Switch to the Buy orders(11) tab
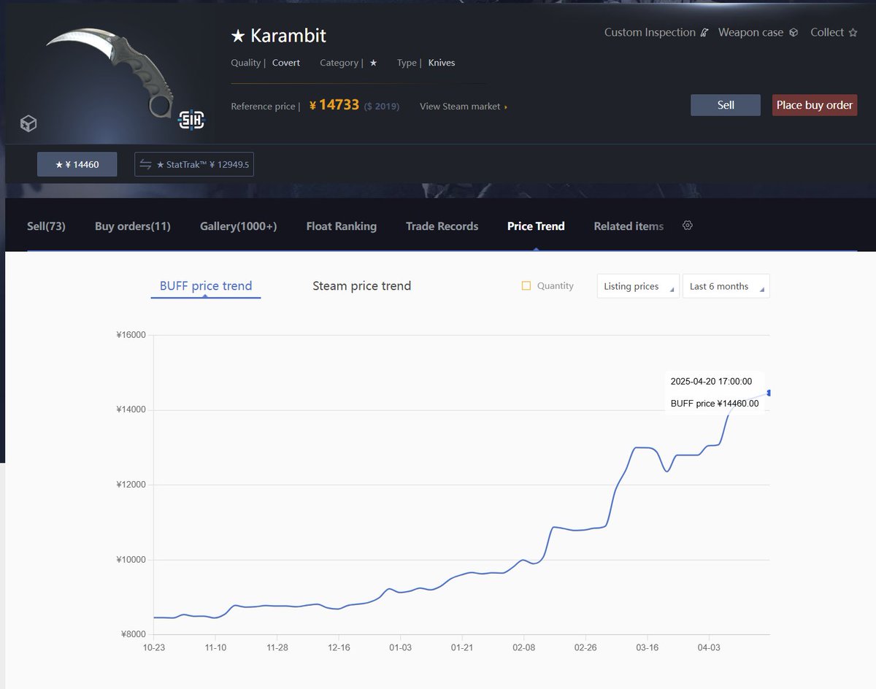Viewport: 876px width, 689px height. pos(133,226)
